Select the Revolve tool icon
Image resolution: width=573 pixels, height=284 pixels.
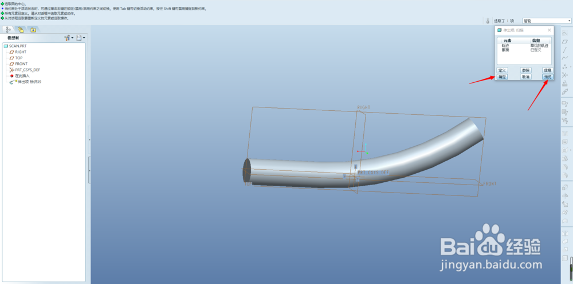[564, 196]
